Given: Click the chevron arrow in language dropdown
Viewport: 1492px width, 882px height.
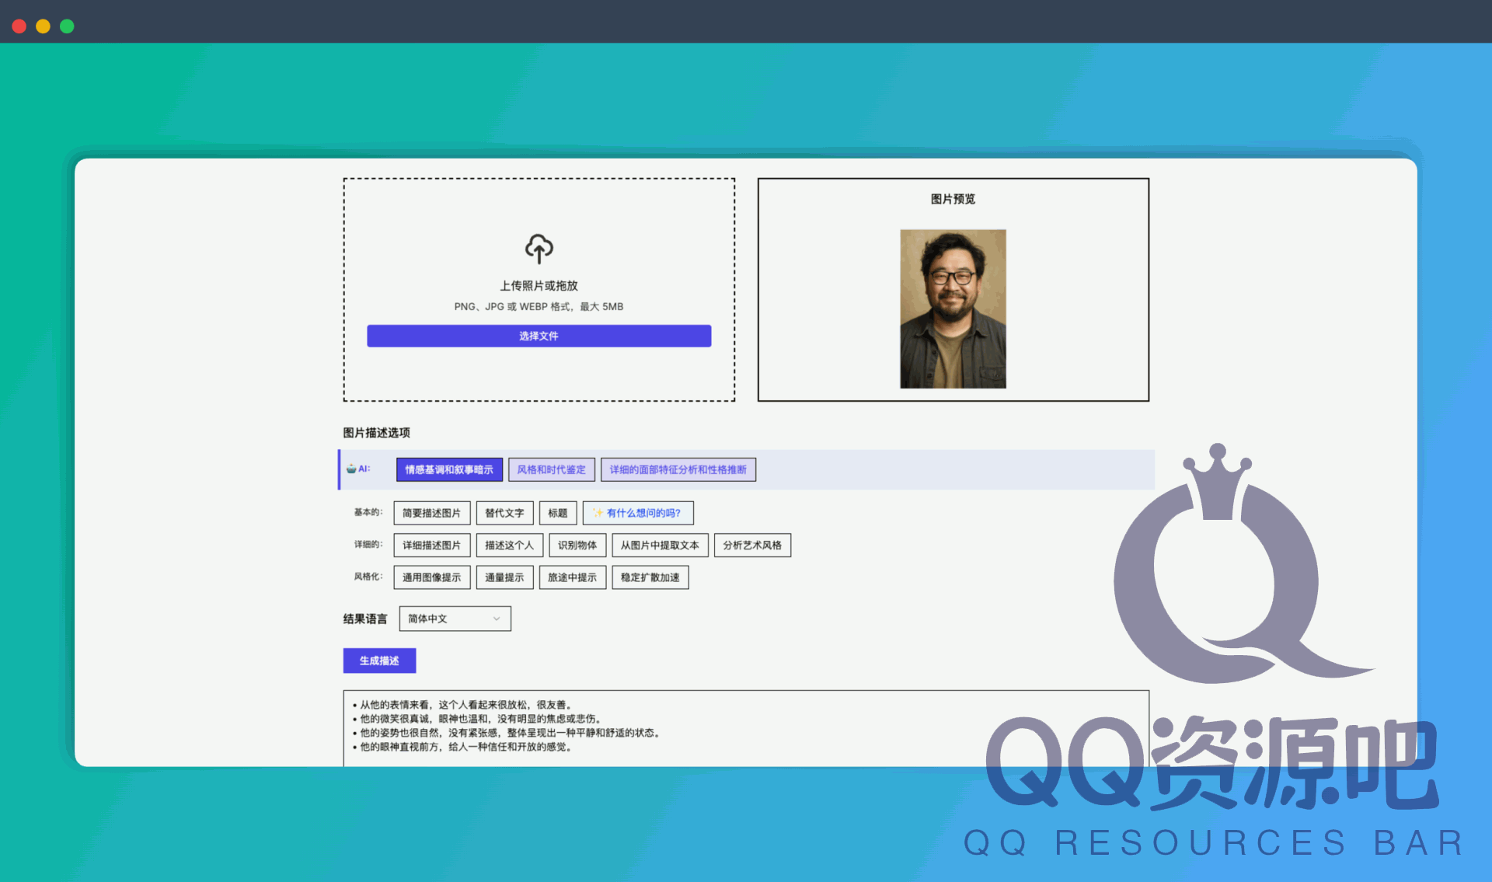Looking at the screenshot, I should 497,619.
